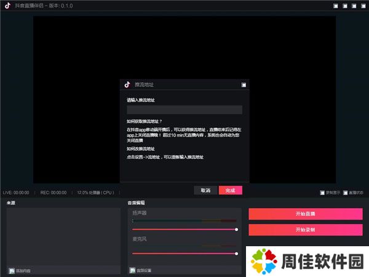Screen dimensions: 369x277
Task: Open 音频设置 via its icon
Action: pos(132,270)
